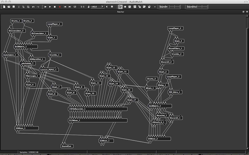Select the S12Mixer_1 node
Viewport: 249px width, 155px height.
pos(98,120)
